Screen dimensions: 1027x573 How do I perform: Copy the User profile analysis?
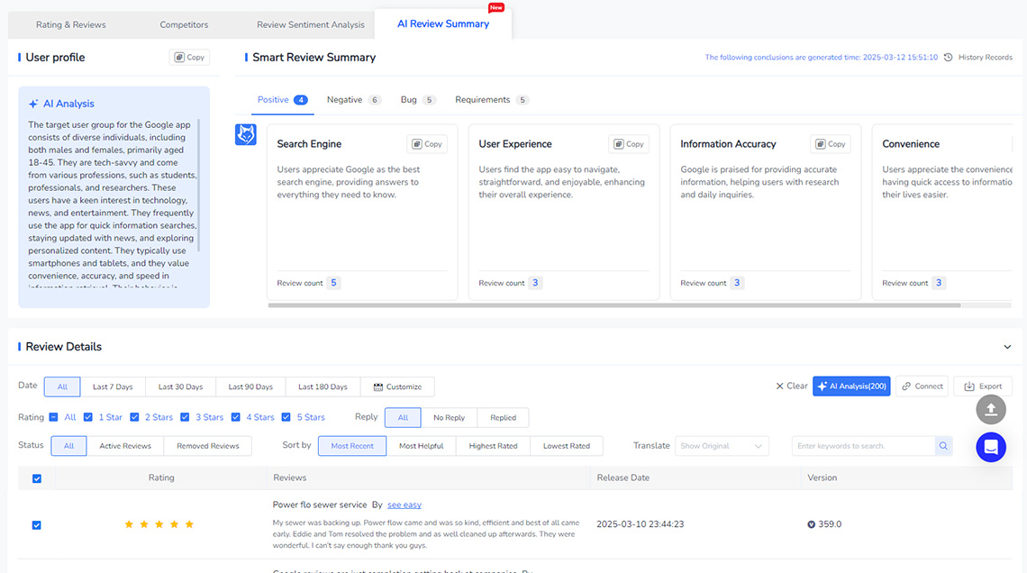pos(189,58)
